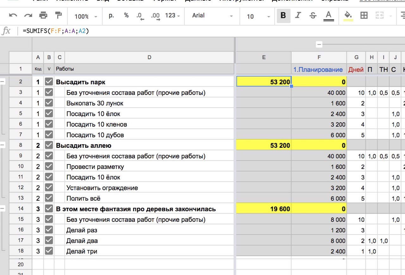Collapse the Высадить аллею row group
405x275 pixels.
(x=3, y=145)
